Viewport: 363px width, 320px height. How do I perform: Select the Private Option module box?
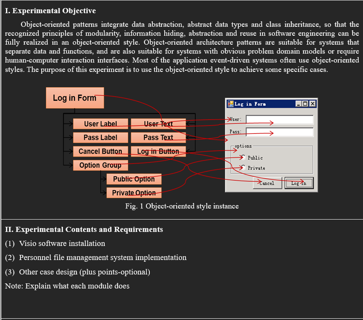click(134, 193)
